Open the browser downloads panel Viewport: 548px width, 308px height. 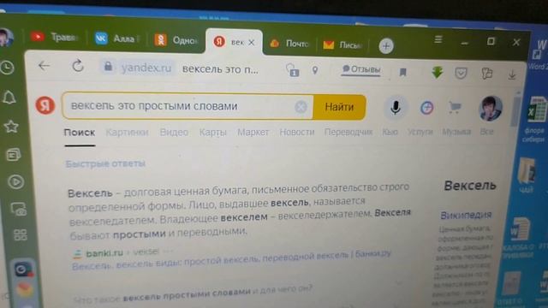point(512,74)
